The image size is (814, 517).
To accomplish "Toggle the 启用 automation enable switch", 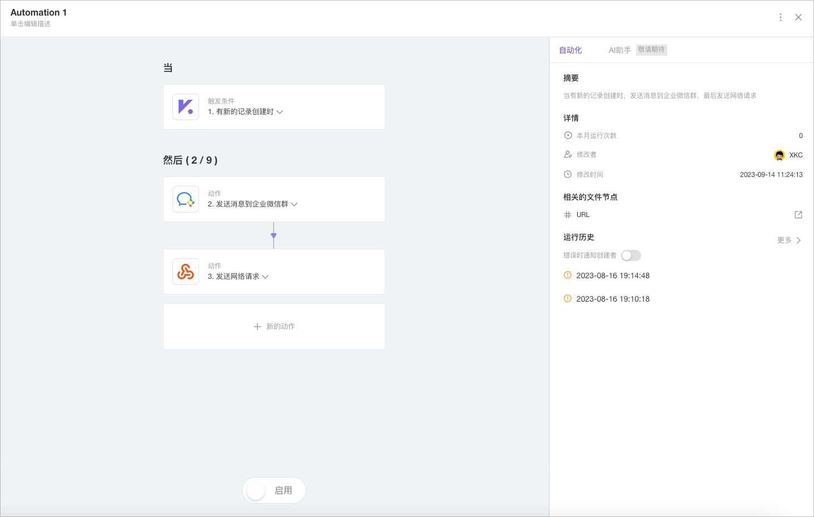I will click(x=256, y=490).
